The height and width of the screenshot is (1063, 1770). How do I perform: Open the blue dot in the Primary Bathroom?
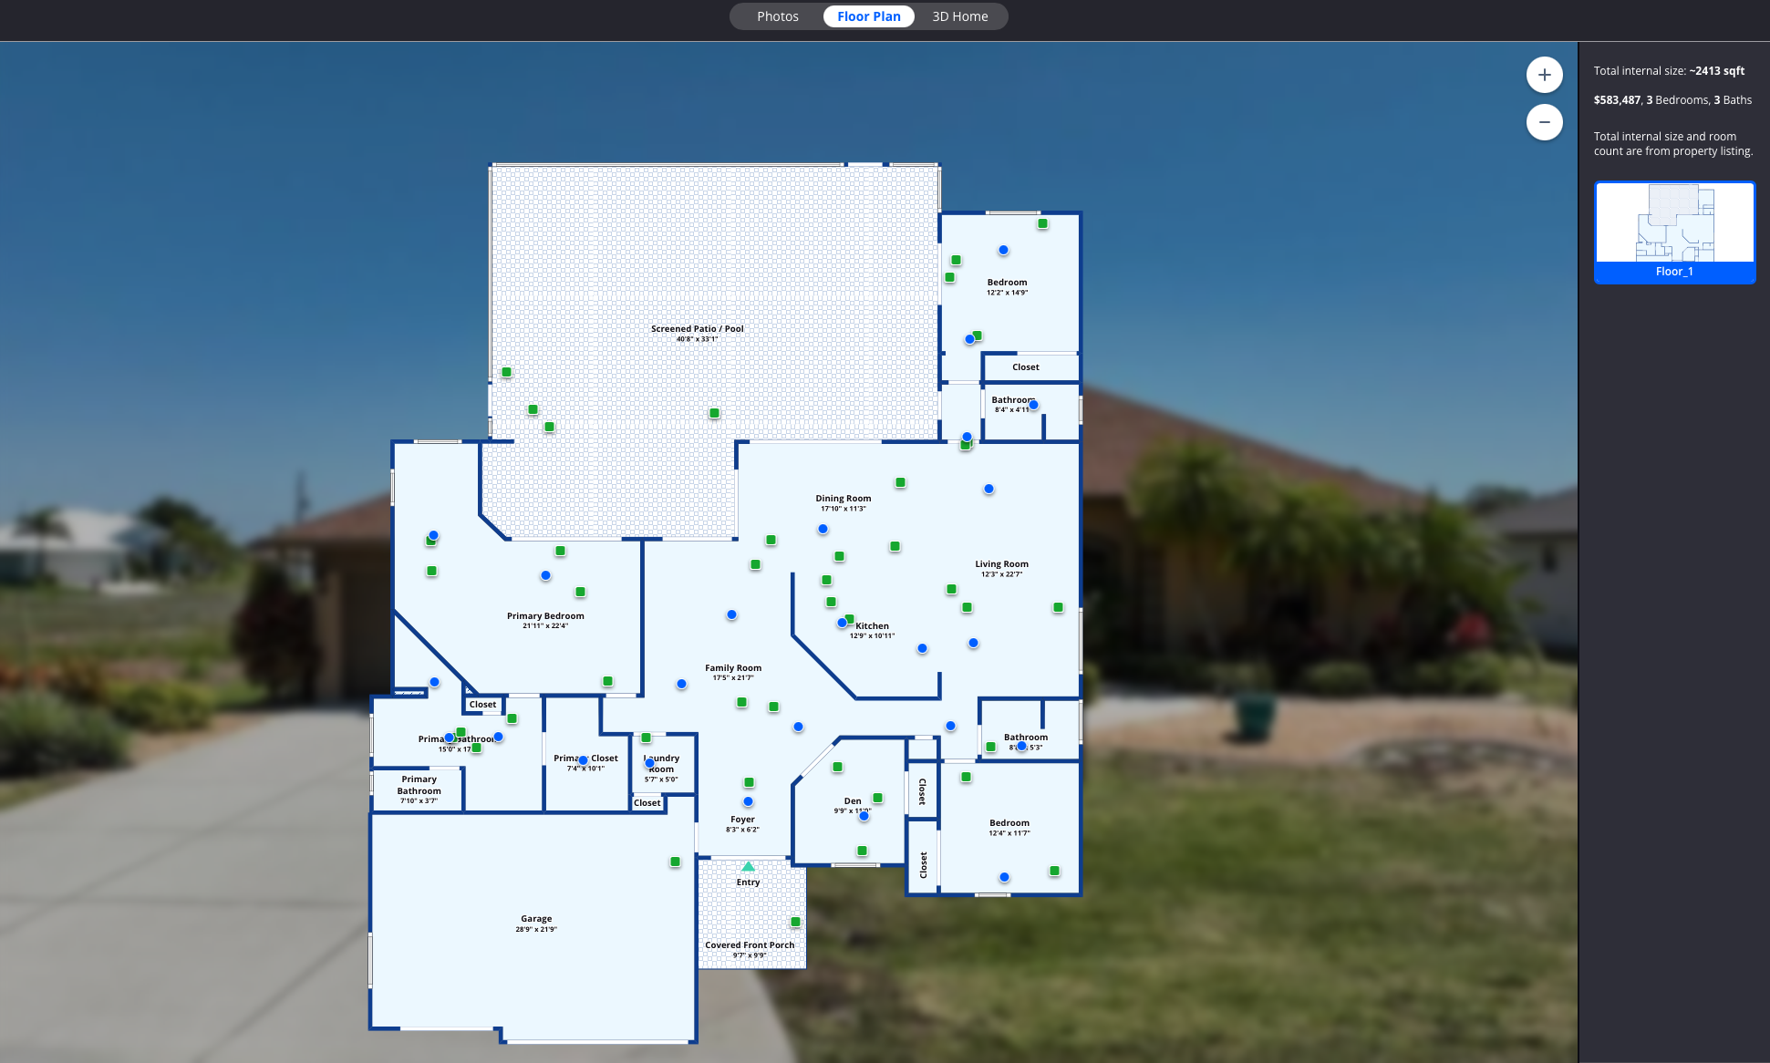click(450, 737)
